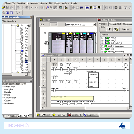Select the DDO 1602 output module

coord(90,43)
